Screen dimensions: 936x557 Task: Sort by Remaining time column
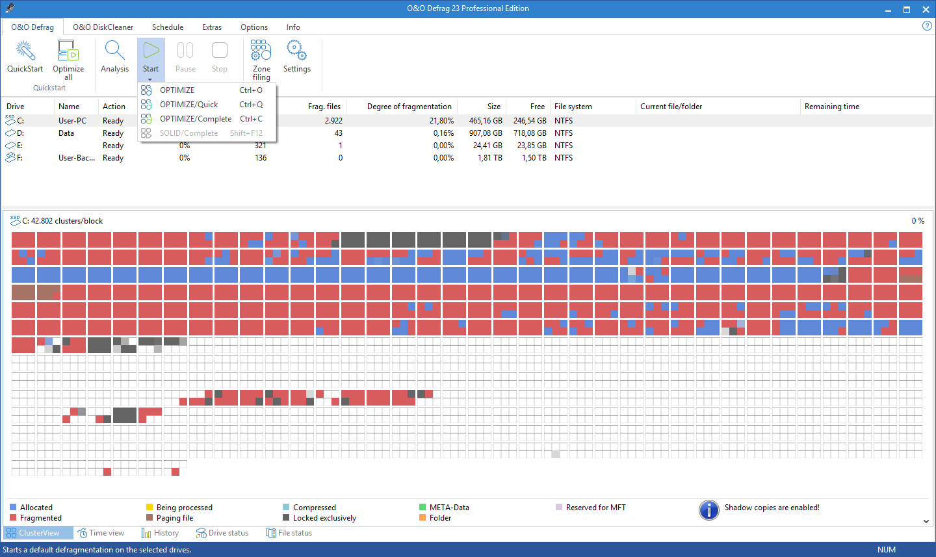[867, 107]
